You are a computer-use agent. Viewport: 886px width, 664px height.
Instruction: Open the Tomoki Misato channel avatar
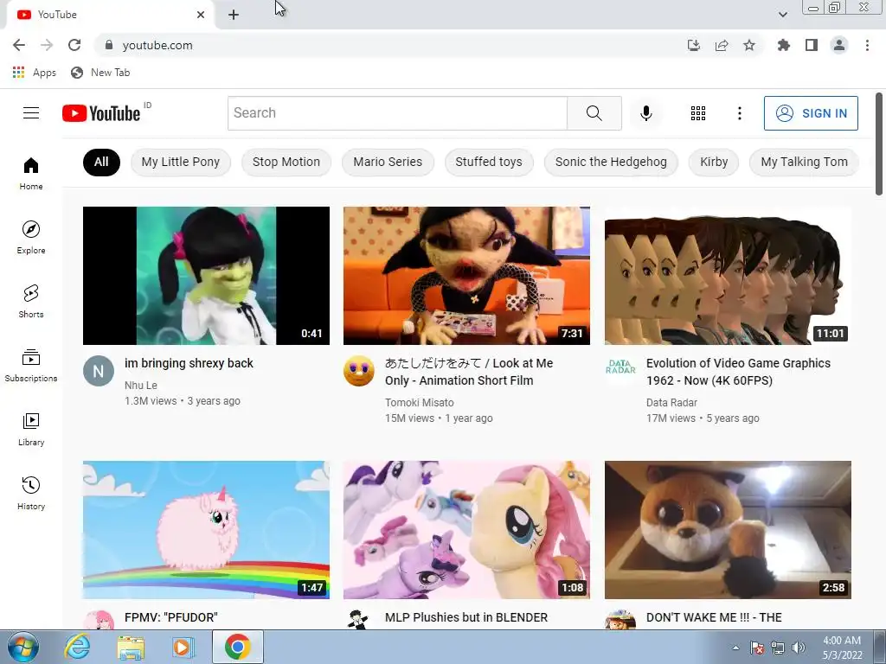[x=359, y=371]
